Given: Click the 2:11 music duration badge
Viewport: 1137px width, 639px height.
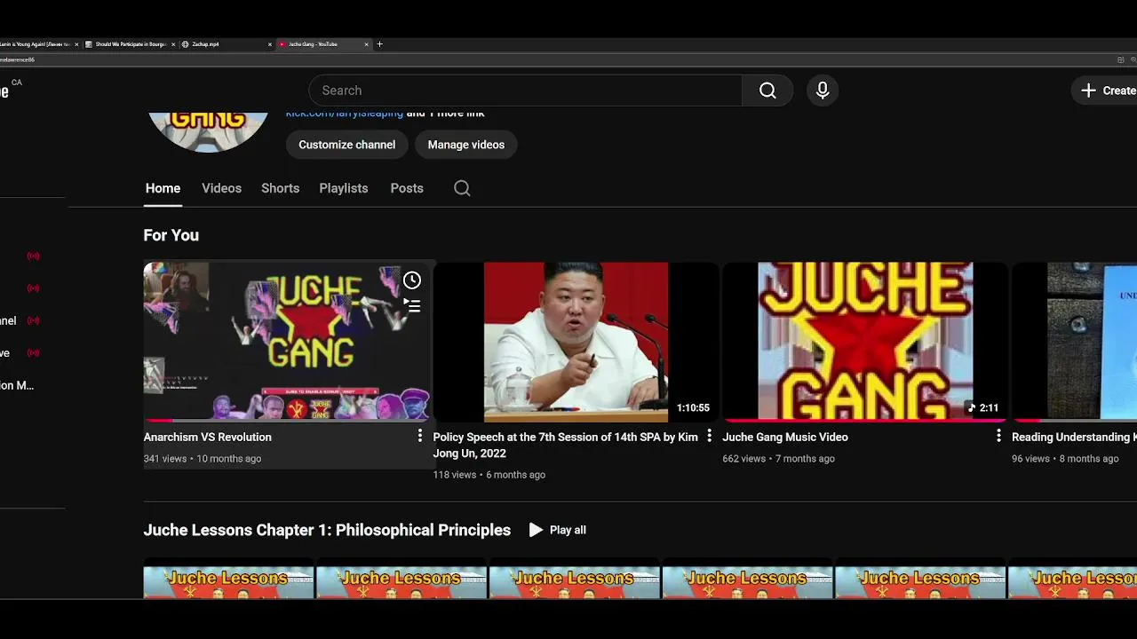Looking at the screenshot, I should pyautogui.click(x=983, y=408).
